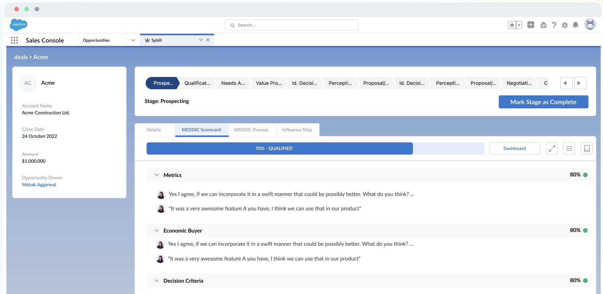Click Mark Stage as Complete button
The width and height of the screenshot is (603, 294).
point(543,102)
